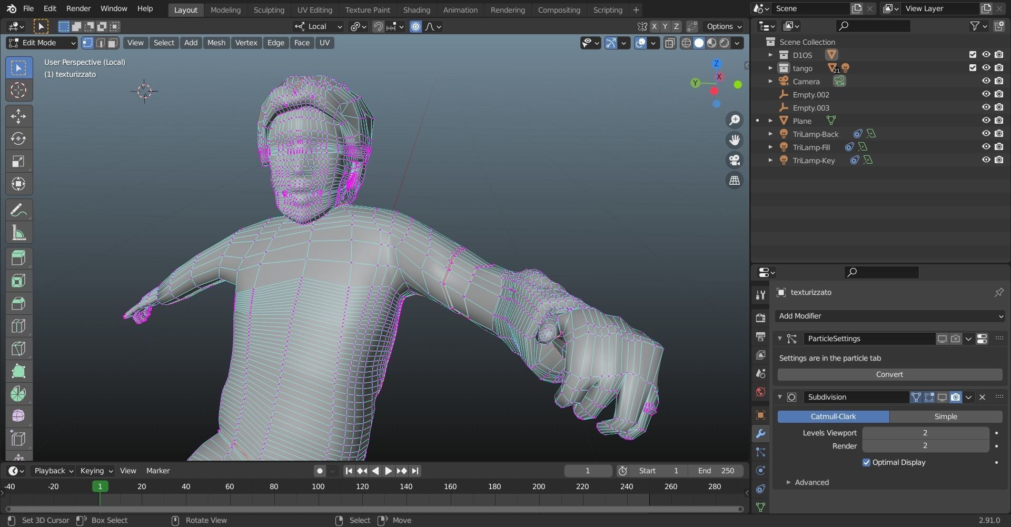Toggle X-ray display

[x=670, y=43]
